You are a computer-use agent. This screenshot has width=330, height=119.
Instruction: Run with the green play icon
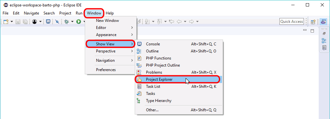coord(79,22)
